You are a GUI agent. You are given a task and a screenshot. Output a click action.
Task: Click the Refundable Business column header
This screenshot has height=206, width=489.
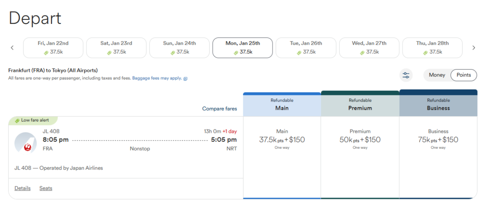pos(438,103)
